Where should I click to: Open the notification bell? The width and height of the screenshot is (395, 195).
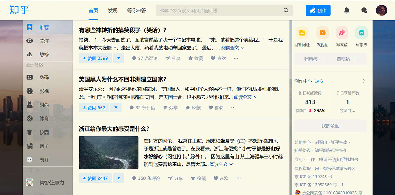click(x=347, y=10)
